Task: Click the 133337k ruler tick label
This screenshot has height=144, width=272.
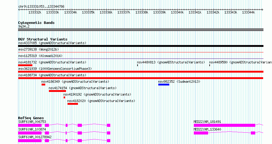Action: (124, 12)
